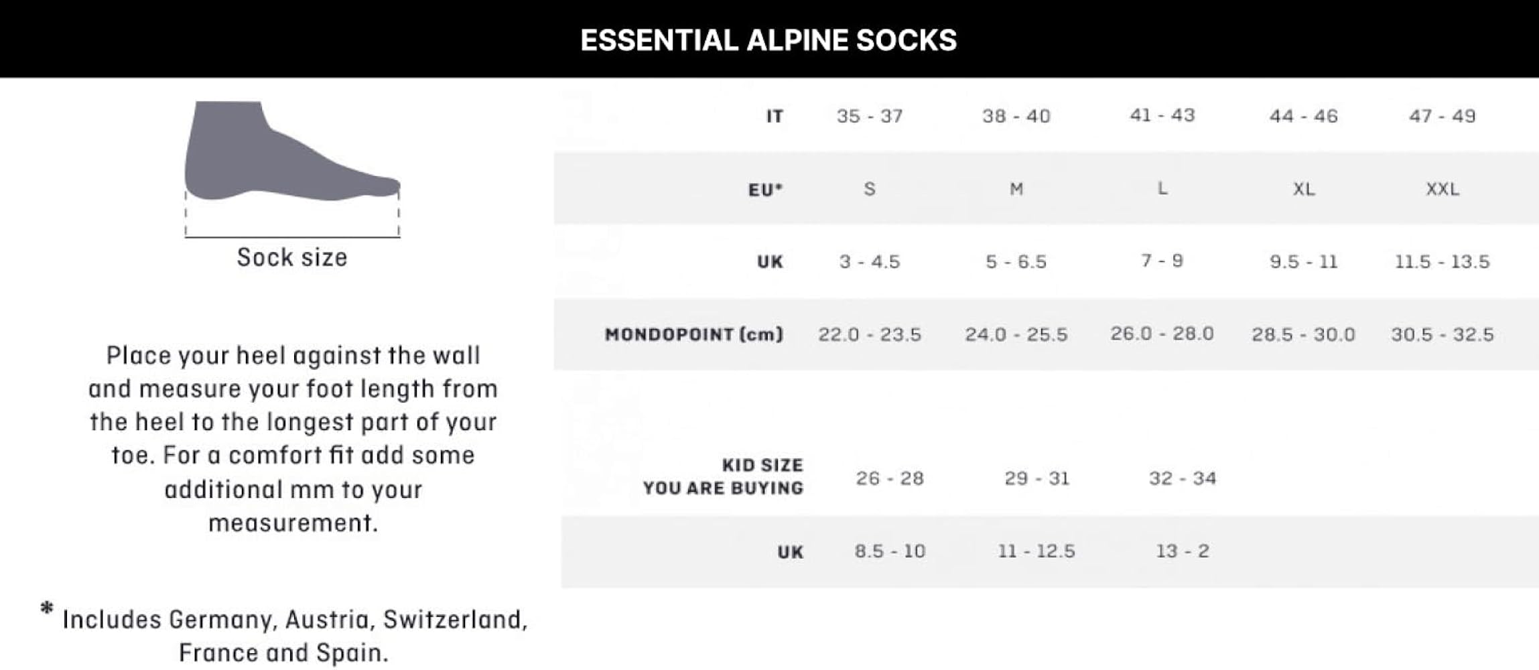This screenshot has width=1539, height=670.
Task: Click the asterisk footnote about included countries
Action: 285,634
